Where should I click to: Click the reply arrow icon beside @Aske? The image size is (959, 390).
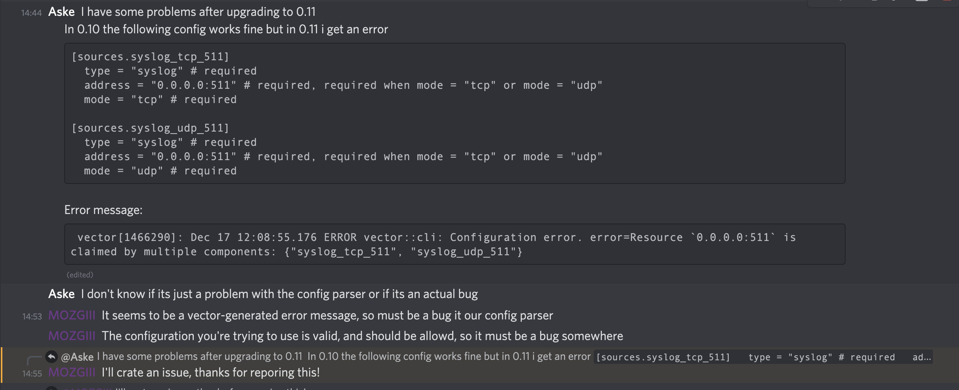52,357
